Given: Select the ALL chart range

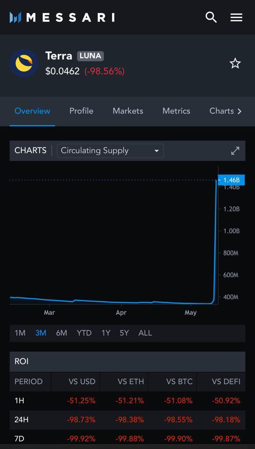Looking at the screenshot, I should click(145, 333).
